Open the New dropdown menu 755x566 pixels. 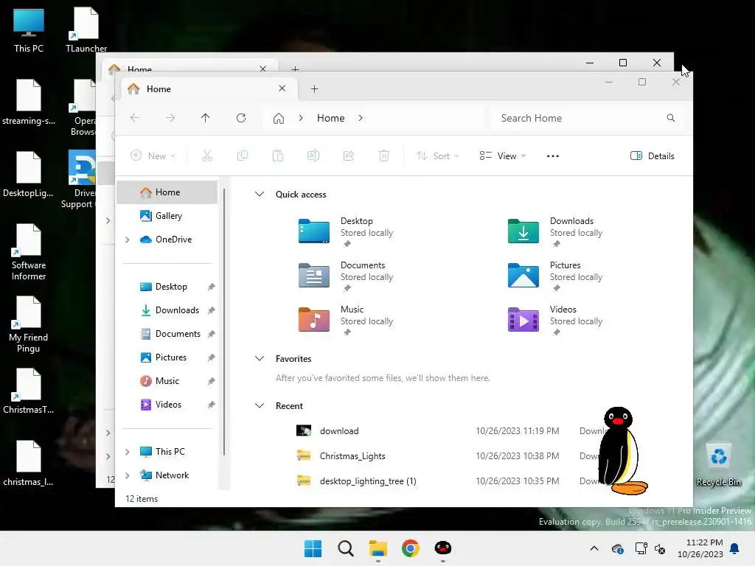pyautogui.click(x=153, y=156)
